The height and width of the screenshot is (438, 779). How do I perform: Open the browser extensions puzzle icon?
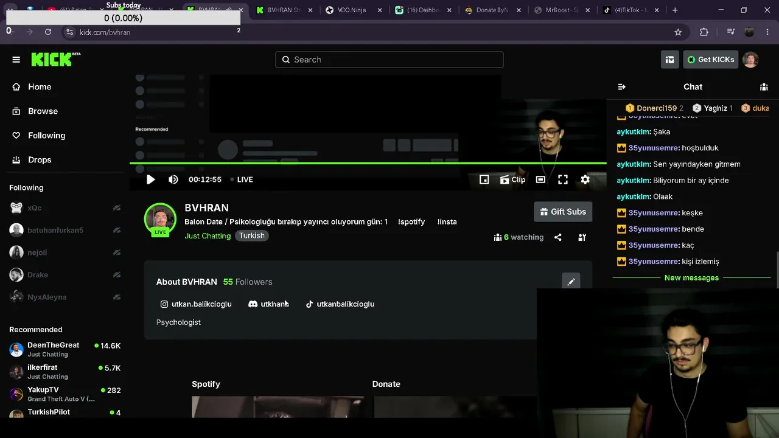pyautogui.click(x=704, y=32)
